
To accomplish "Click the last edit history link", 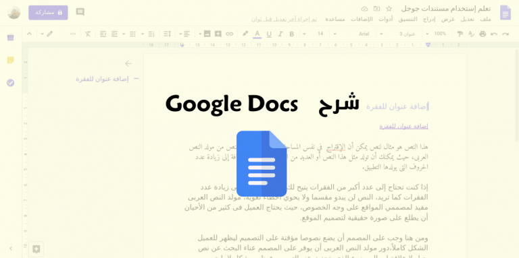I will 284,19.
